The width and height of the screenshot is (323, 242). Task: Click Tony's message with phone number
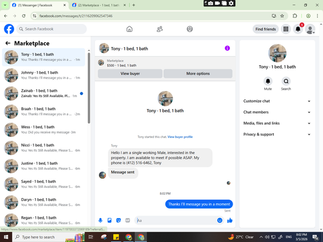point(160,157)
